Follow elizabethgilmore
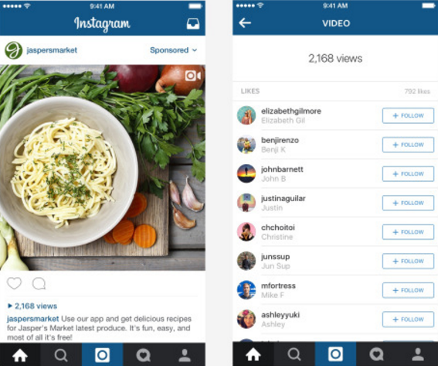This screenshot has height=366, width=438. (x=408, y=115)
